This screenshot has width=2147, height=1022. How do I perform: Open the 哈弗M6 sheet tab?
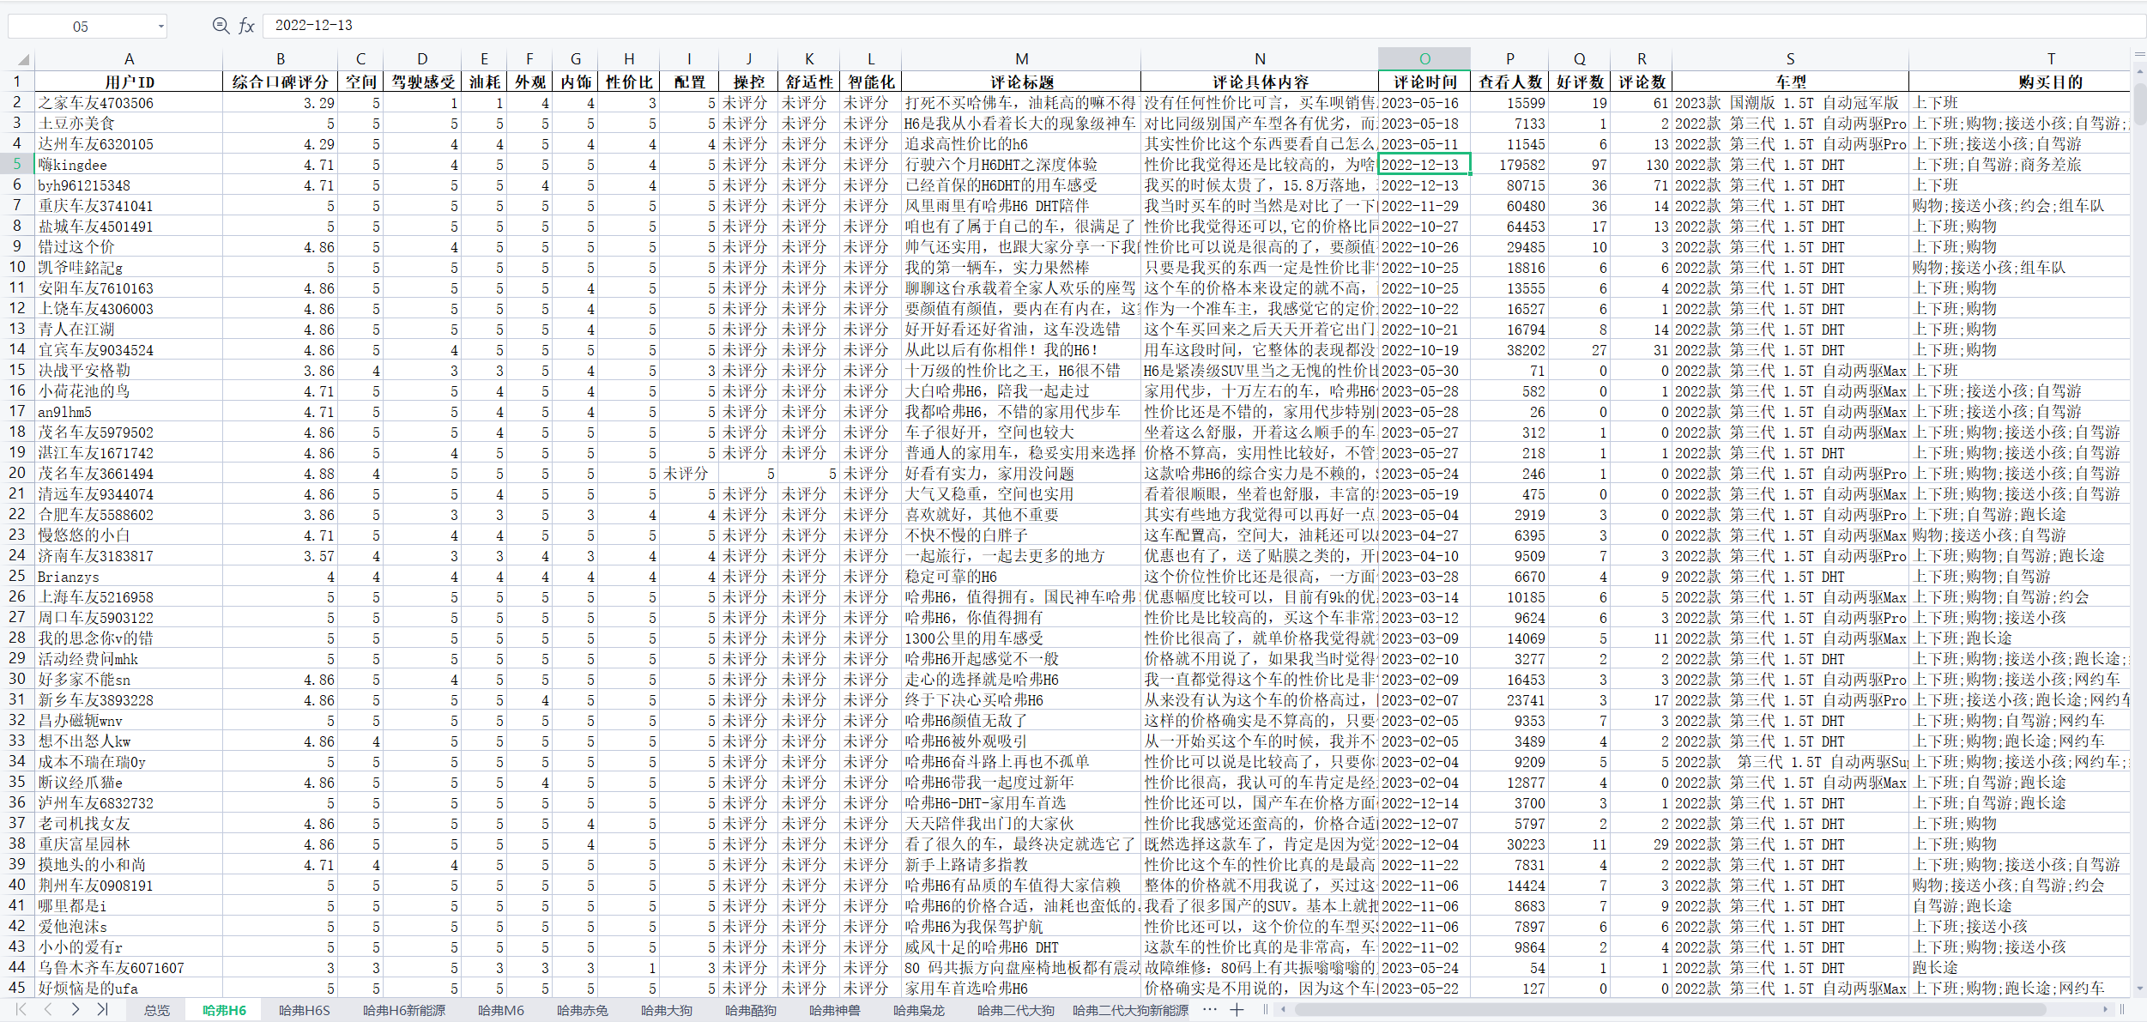tap(501, 1010)
